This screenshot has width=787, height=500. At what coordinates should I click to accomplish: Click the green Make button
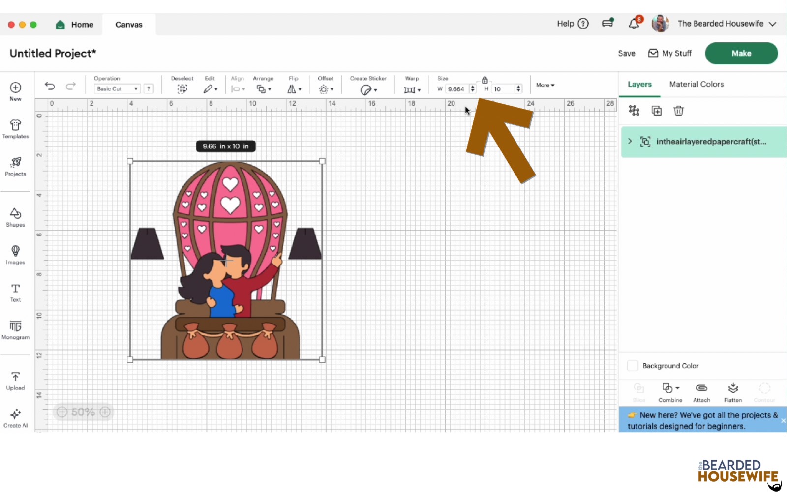(x=741, y=53)
